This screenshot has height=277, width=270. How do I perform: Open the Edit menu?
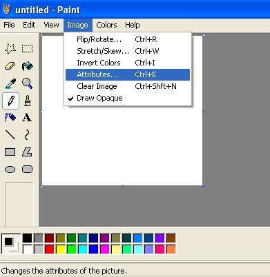click(29, 25)
